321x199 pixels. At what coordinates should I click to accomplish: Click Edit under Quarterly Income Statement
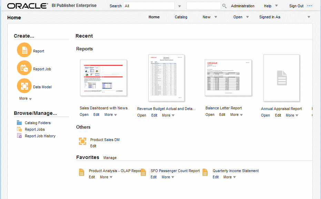pos(216,177)
